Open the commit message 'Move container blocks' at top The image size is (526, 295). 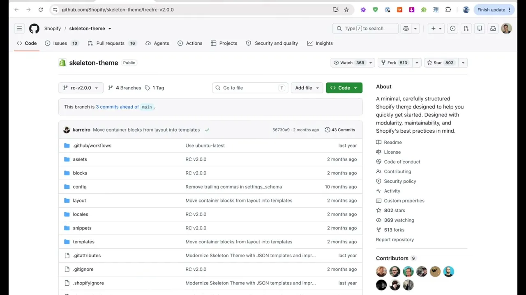146,130
